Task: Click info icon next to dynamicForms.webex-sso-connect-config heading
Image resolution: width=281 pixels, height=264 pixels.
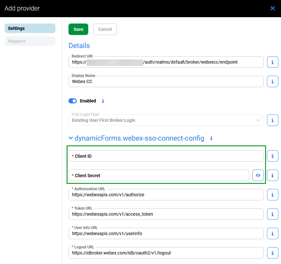Action: [211, 138]
